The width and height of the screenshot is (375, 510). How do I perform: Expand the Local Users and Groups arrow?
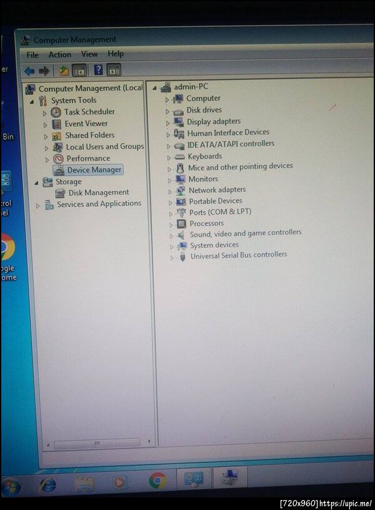(x=46, y=149)
